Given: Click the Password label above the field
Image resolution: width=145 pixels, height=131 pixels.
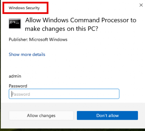Looking at the screenshot, I should coord(18,86).
